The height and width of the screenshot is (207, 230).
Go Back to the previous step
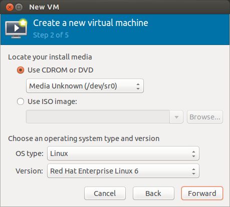[153, 193]
